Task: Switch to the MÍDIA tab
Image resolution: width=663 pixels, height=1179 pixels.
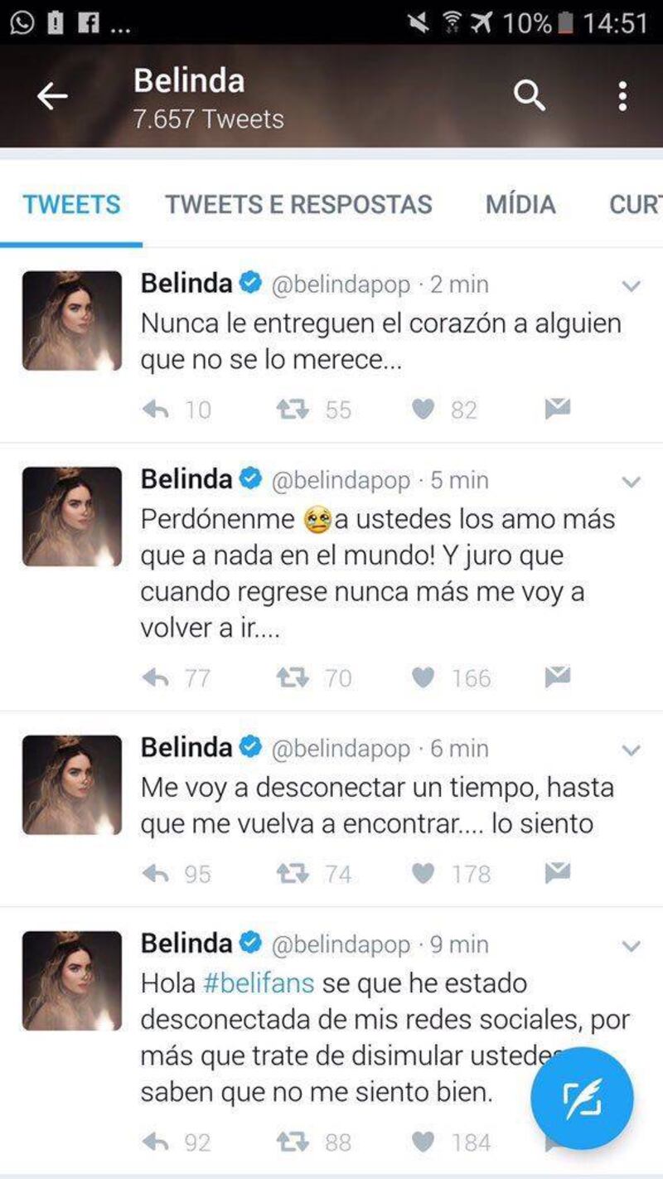Action: pyautogui.click(x=520, y=205)
